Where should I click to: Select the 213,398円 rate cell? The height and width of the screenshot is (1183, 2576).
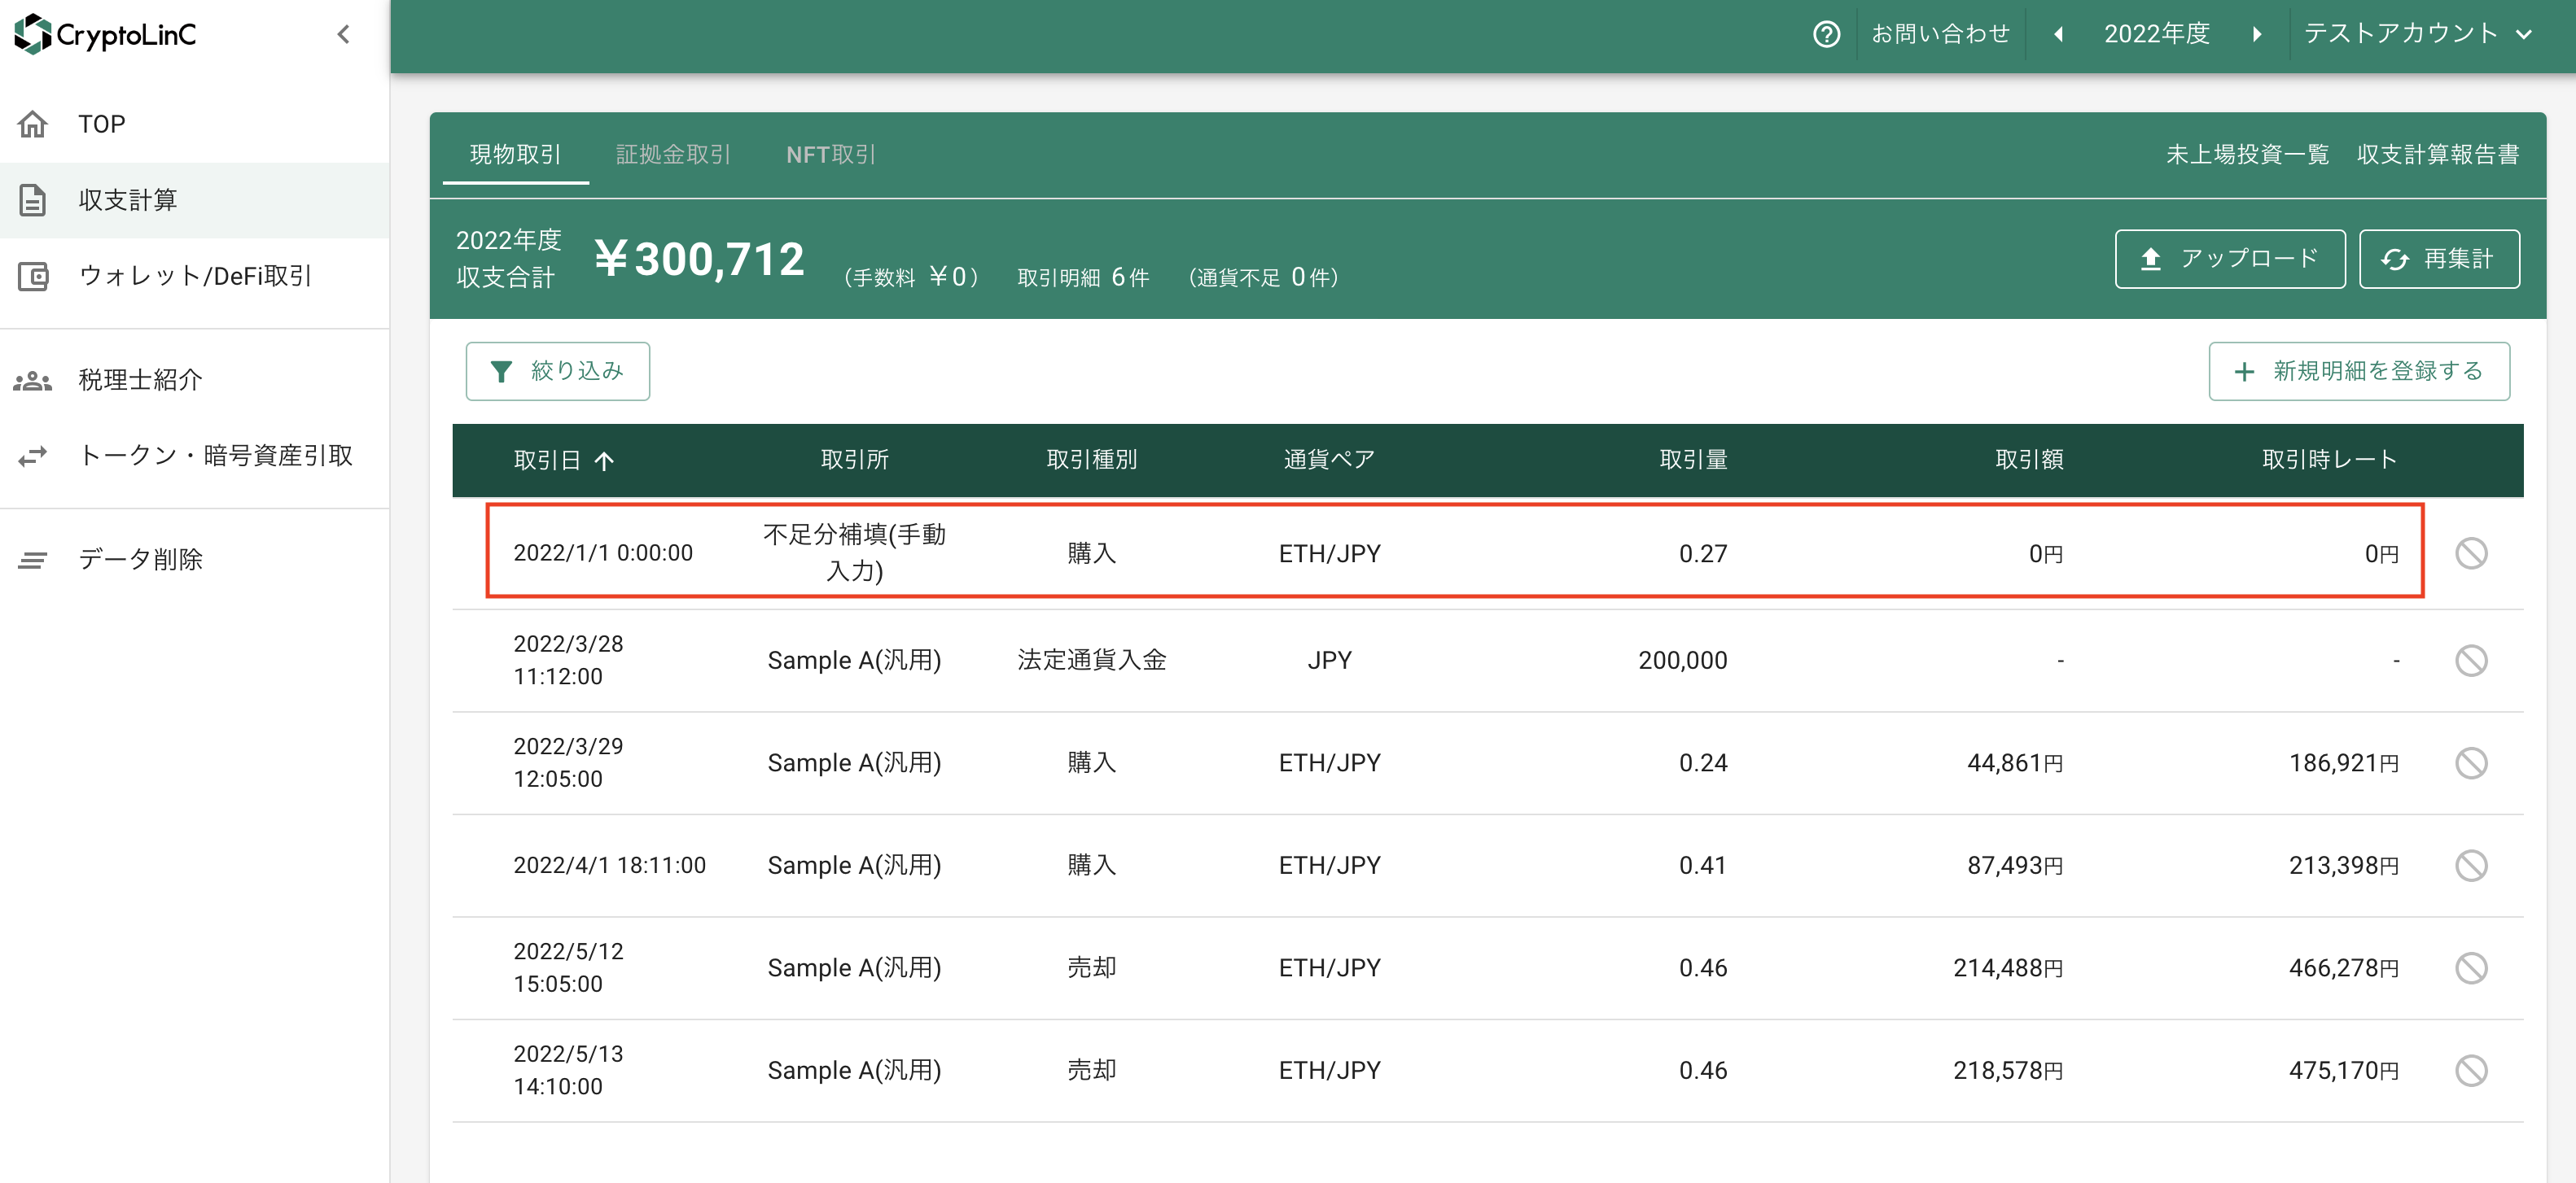pos(2344,865)
